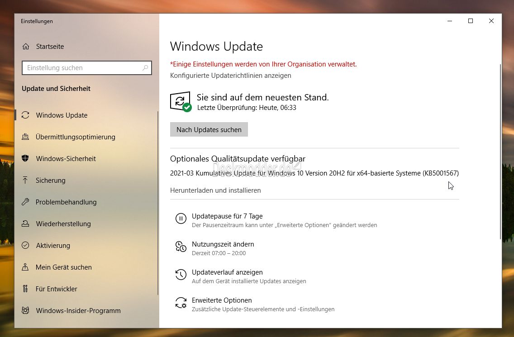Click the Mein Gerät suchen locator icon
The image size is (514, 337).
pos(25,267)
